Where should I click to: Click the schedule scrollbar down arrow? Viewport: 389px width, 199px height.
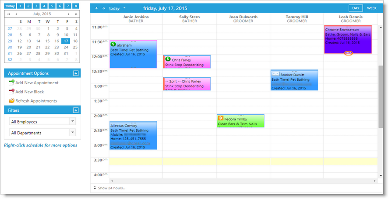point(381,175)
